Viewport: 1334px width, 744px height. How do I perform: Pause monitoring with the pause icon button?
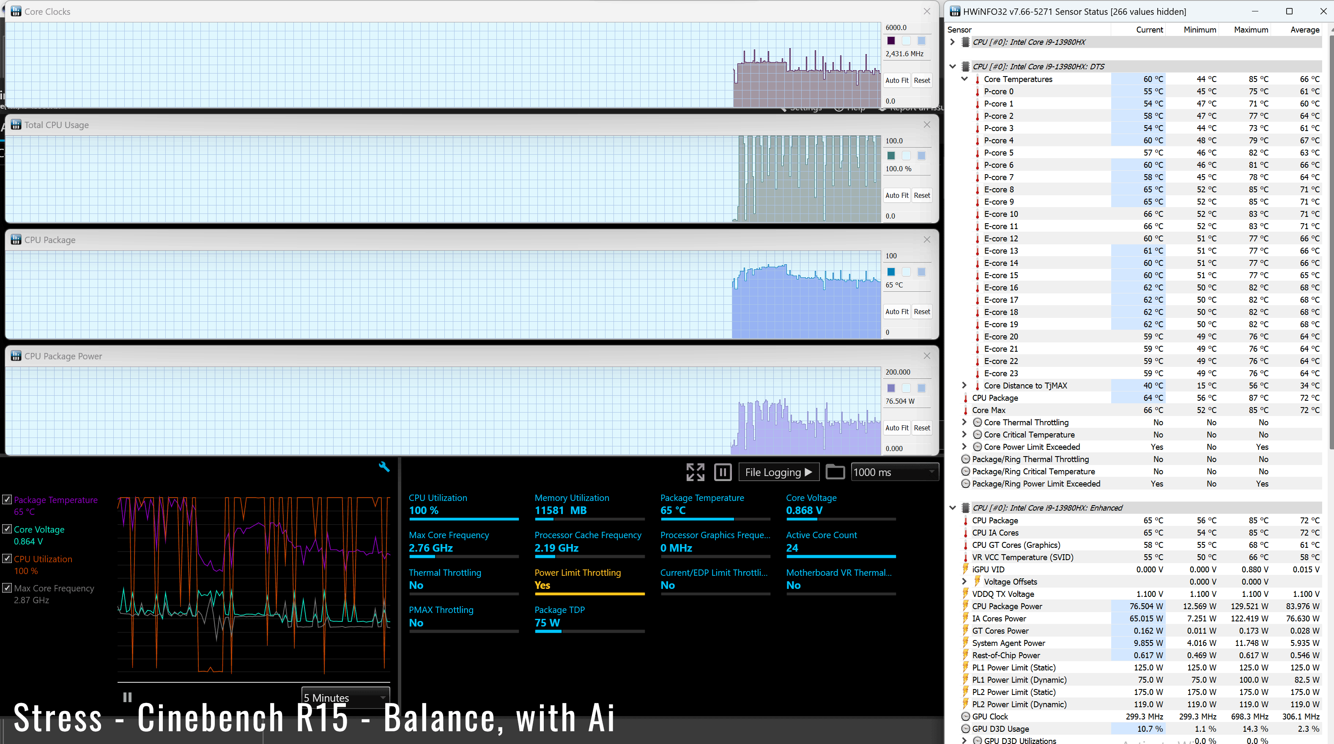coord(723,472)
